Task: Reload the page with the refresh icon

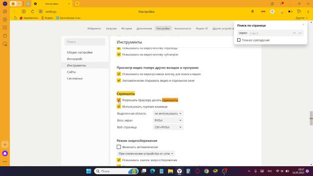Action: coord(33,12)
